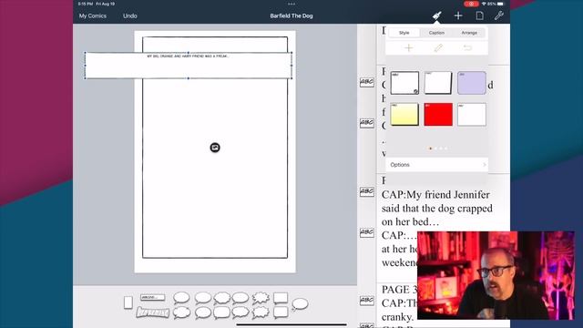Tap ABC icon beside the 'cranky' caption line
The height and width of the screenshot is (328, 583).
click(x=366, y=300)
